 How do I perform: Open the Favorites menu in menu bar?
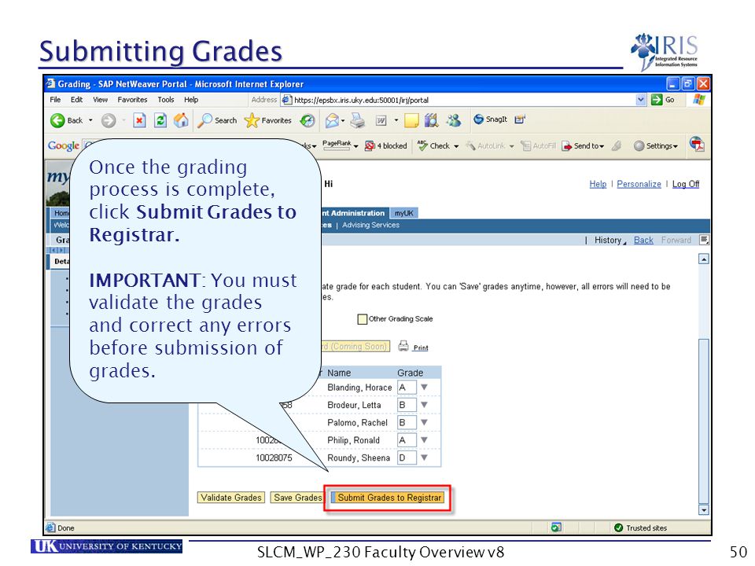[x=132, y=100]
